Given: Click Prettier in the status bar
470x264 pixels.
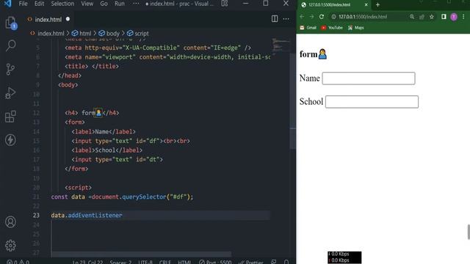Looking at the screenshot, I should pyautogui.click(x=251, y=262).
